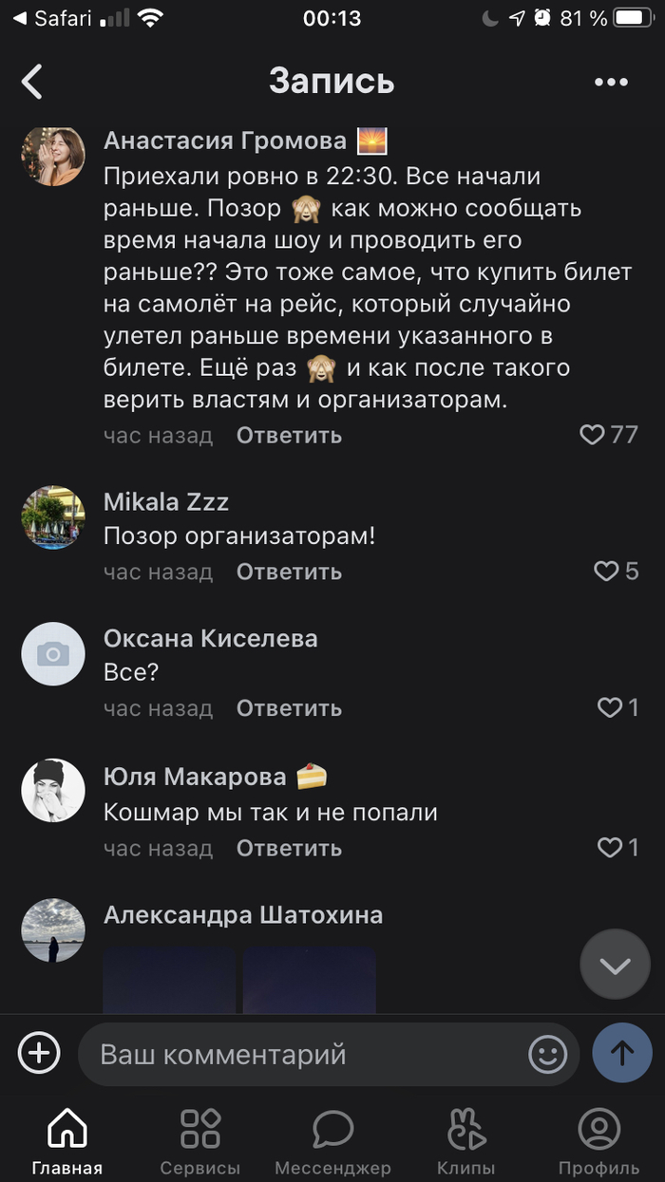Tap the back arrow in header
This screenshot has height=1182, width=665.
click(33, 82)
